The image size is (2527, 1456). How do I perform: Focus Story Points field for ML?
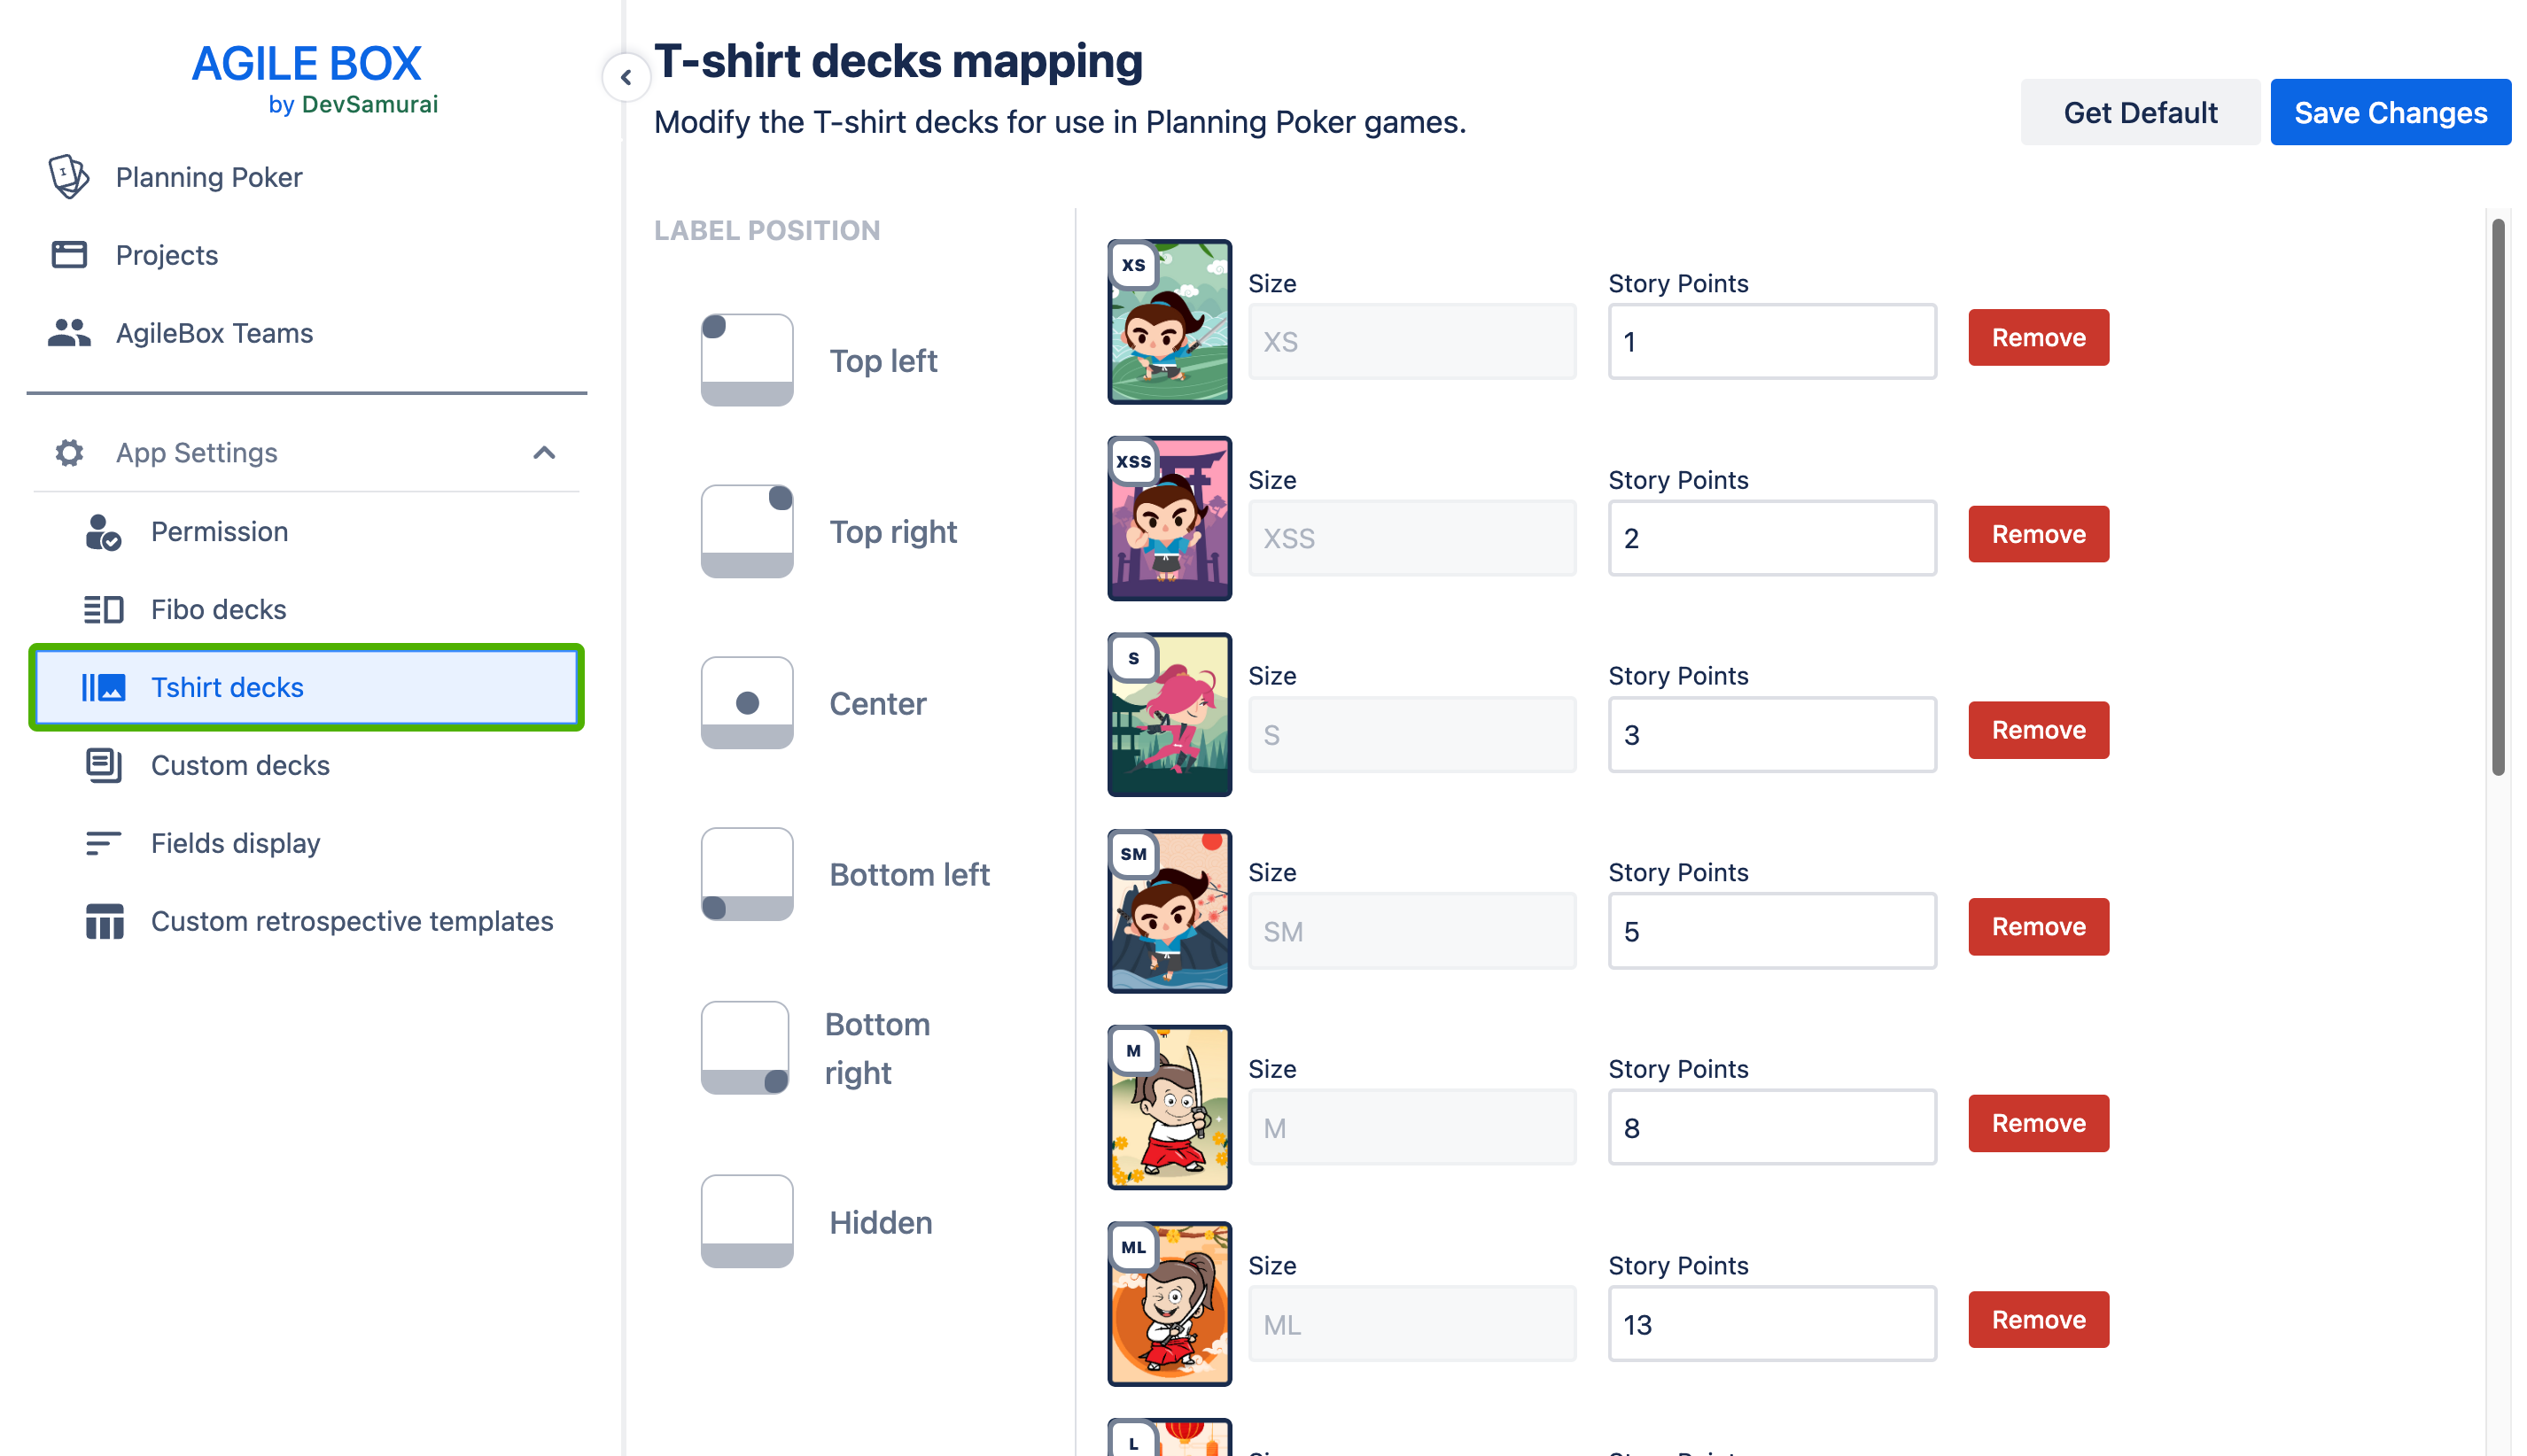[x=1772, y=1324]
